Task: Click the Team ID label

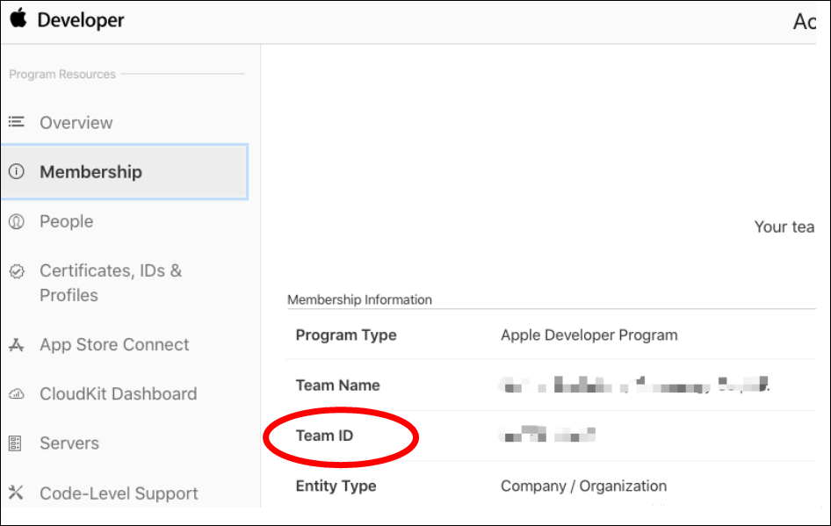Action: [324, 436]
